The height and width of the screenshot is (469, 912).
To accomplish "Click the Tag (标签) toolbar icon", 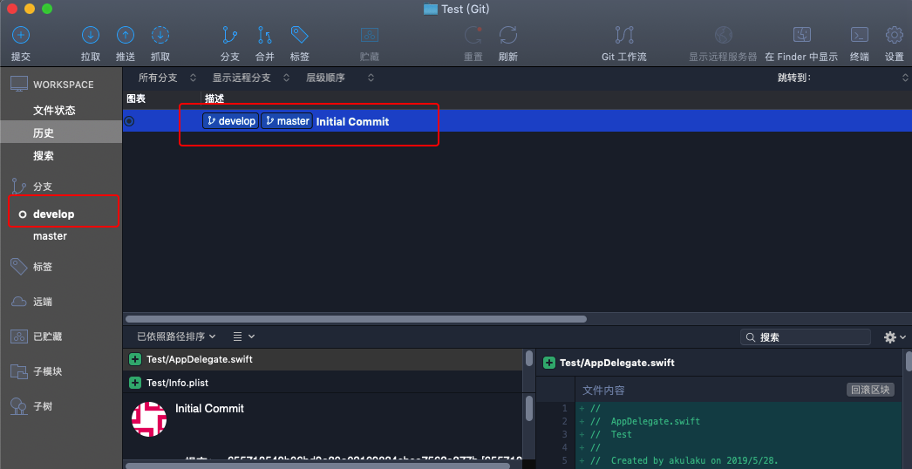I will 300,36.
